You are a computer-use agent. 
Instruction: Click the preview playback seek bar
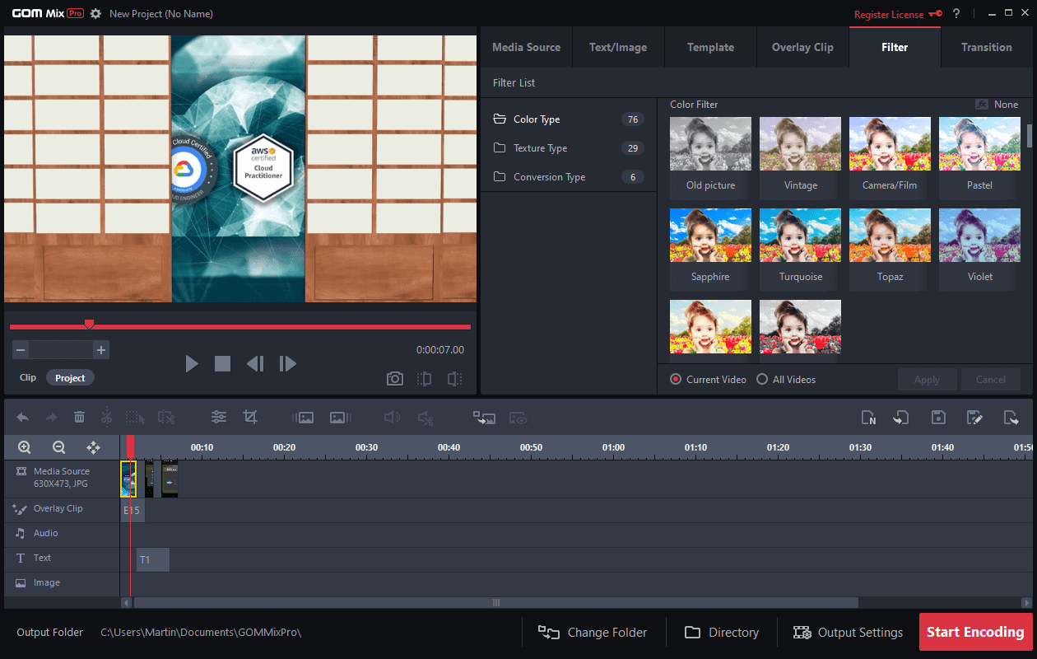(x=240, y=327)
